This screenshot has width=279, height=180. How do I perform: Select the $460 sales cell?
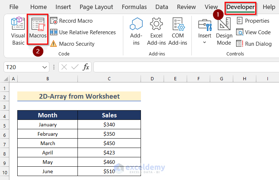click(x=109, y=162)
